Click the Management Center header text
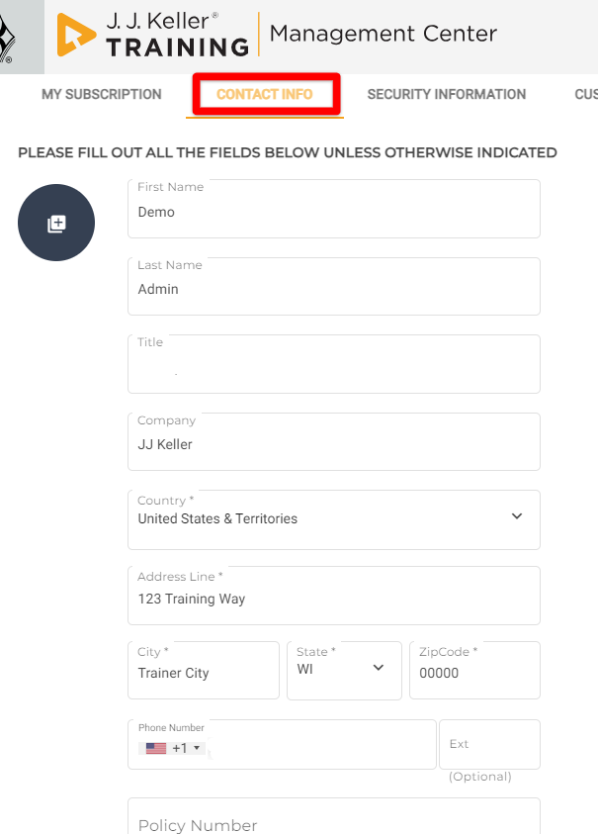This screenshot has width=598, height=834. click(383, 33)
